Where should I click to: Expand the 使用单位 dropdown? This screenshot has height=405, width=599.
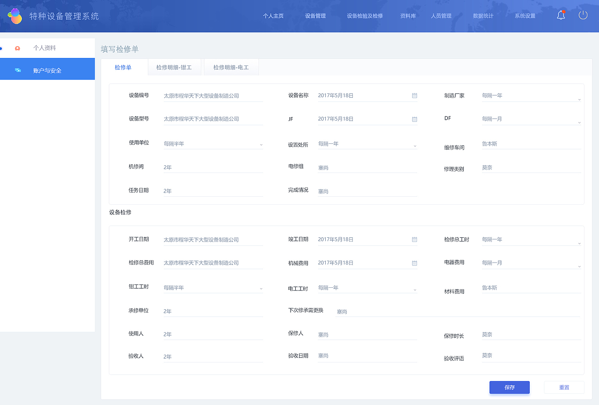pos(261,144)
